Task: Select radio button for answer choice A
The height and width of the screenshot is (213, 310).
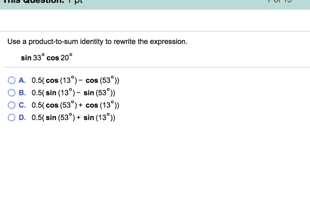Action: pyautogui.click(x=12, y=80)
